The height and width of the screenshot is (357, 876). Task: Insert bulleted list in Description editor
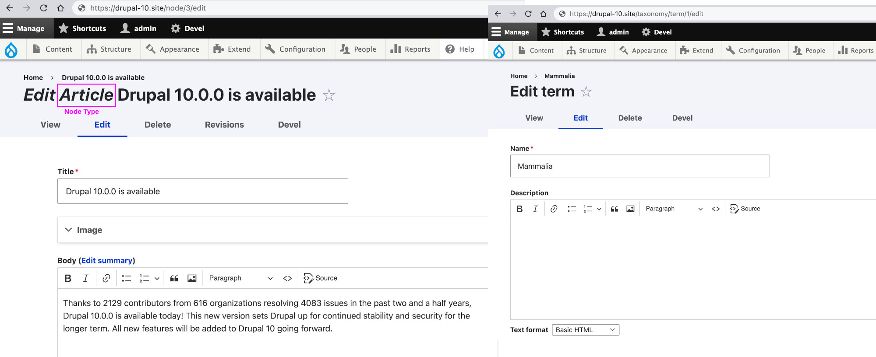572,209
